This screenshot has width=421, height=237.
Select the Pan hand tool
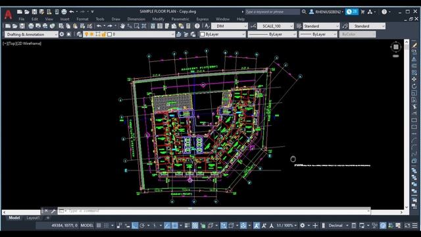tap(122, 26)
